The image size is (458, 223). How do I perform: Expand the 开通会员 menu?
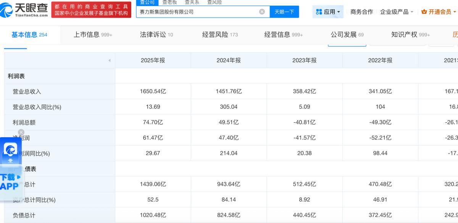click(439, 12)
